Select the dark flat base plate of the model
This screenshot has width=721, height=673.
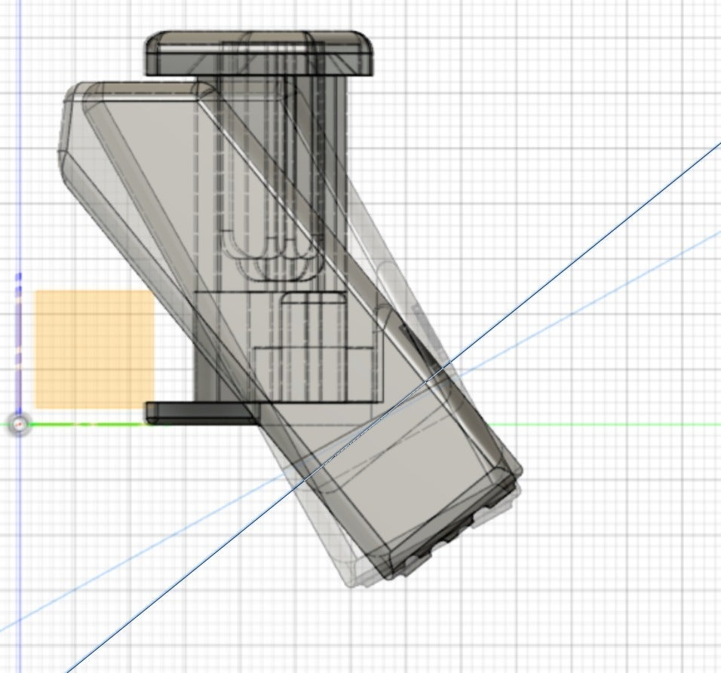coord(202,412)
